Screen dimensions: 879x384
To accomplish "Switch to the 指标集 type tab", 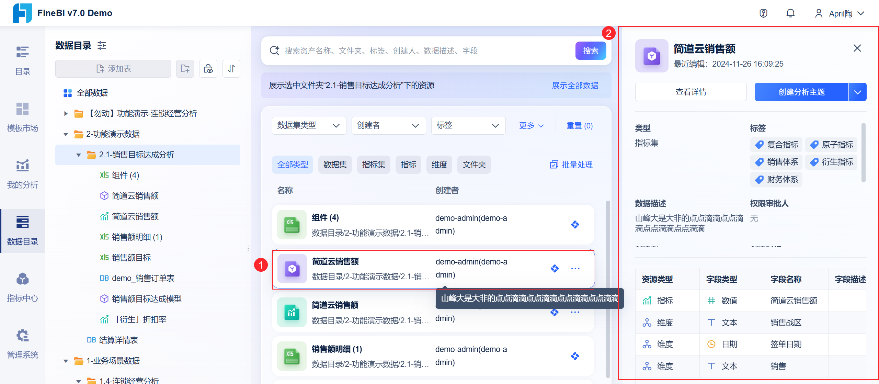I will click(374, 165).
